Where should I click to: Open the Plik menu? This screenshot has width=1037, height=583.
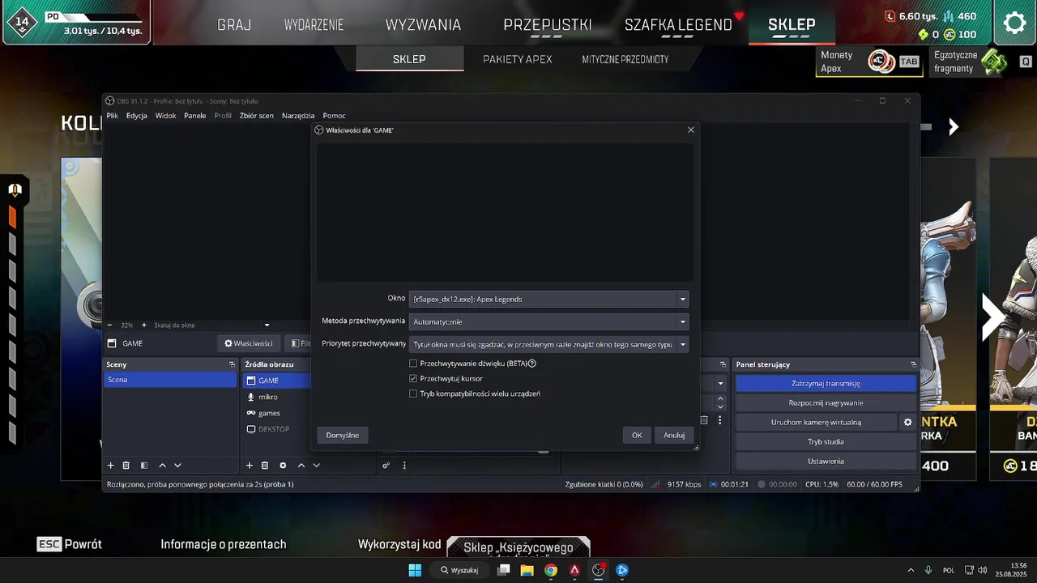(113, 116)
